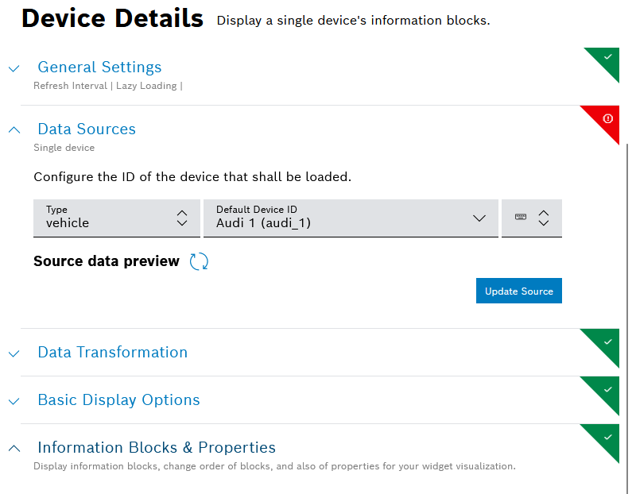636x494 pixels.
Task: Click the green checkmark on Basic Display Options
Action: 607,389
